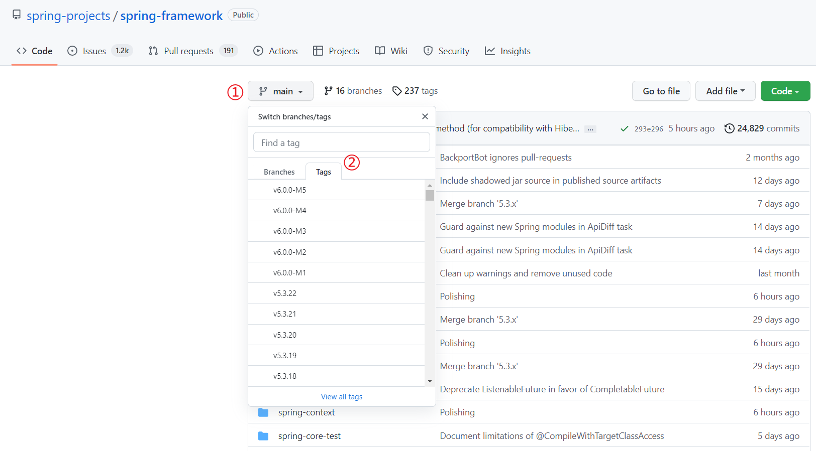Select the Code tab
Image resolution: width=816 pixels, height=451 pixels.
click(x=34, y=51)
